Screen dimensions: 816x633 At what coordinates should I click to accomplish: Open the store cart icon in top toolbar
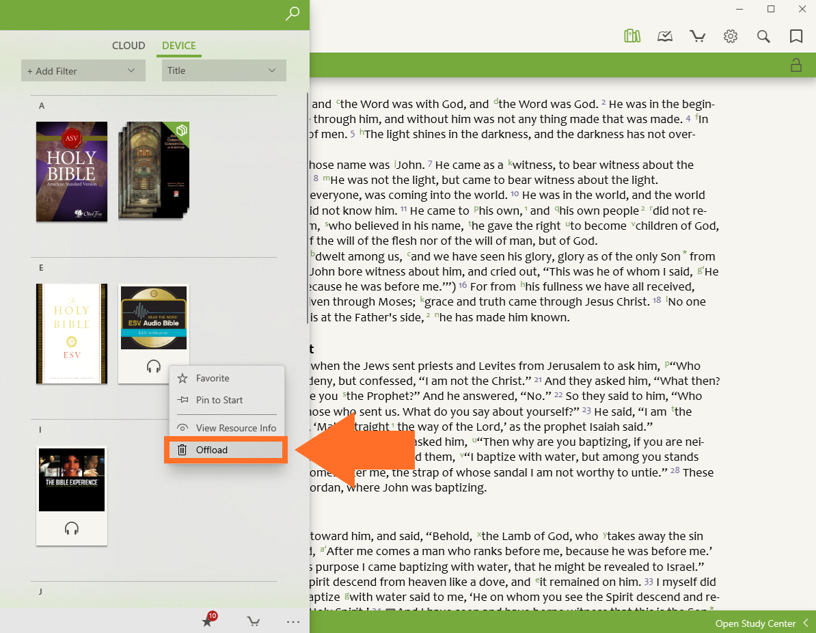[x=698, y=36]
